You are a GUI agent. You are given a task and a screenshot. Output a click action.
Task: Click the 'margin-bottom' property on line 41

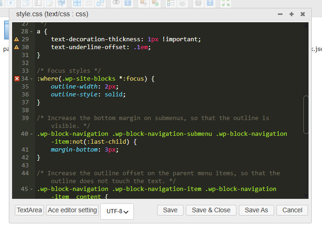[x=74, y=150]
